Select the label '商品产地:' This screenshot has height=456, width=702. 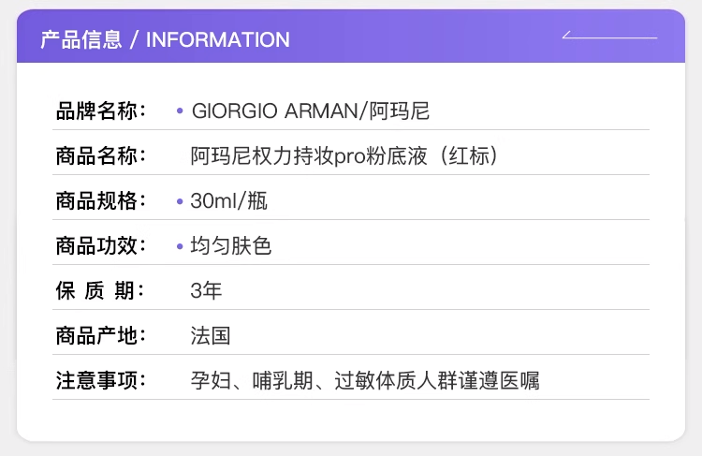(101, 335)
